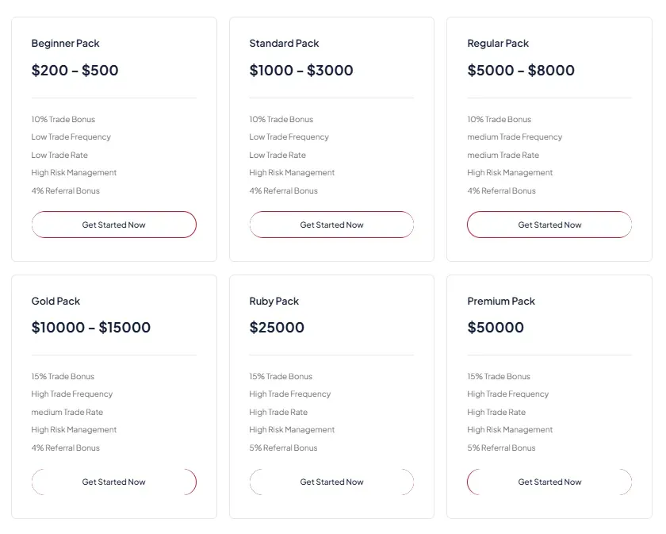
Task: Select the $1000 – $3000 price range
Action: [301, 71]
